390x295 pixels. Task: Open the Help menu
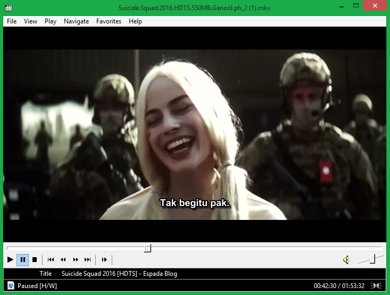135,21
